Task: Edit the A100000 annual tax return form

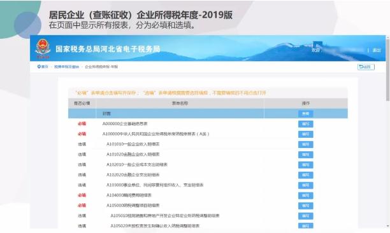Action: [x=305, y=135]
